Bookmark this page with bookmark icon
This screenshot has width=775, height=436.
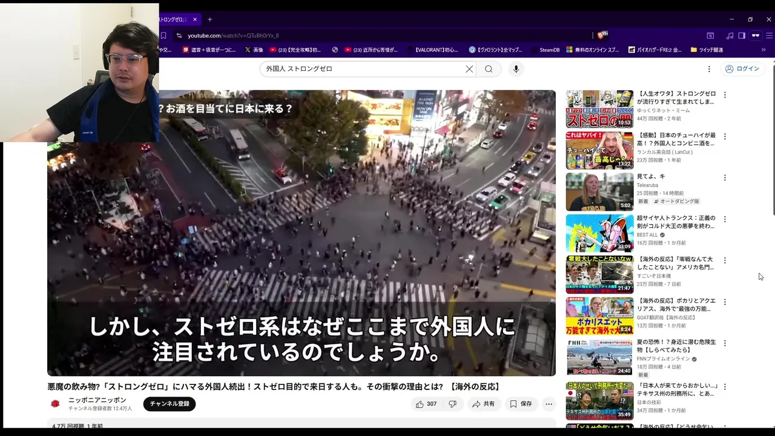(x=163, y=36)
